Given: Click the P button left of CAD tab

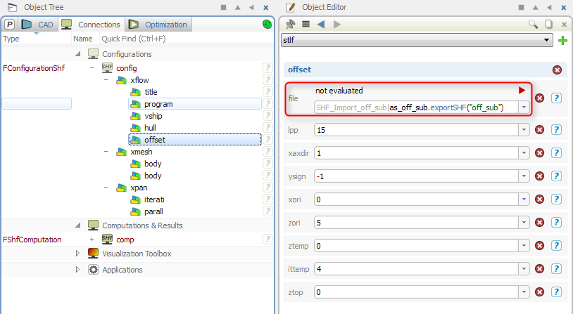Looking at the screenshot, I should click(x=10, y=25).
